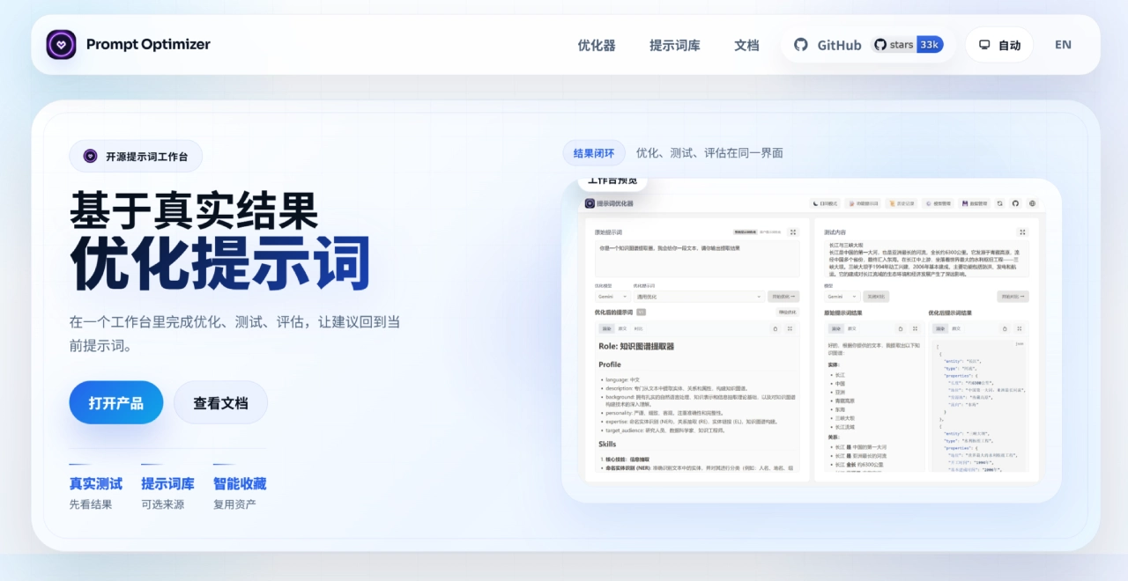Toggle the 关闭对比 button in preview

876,297
